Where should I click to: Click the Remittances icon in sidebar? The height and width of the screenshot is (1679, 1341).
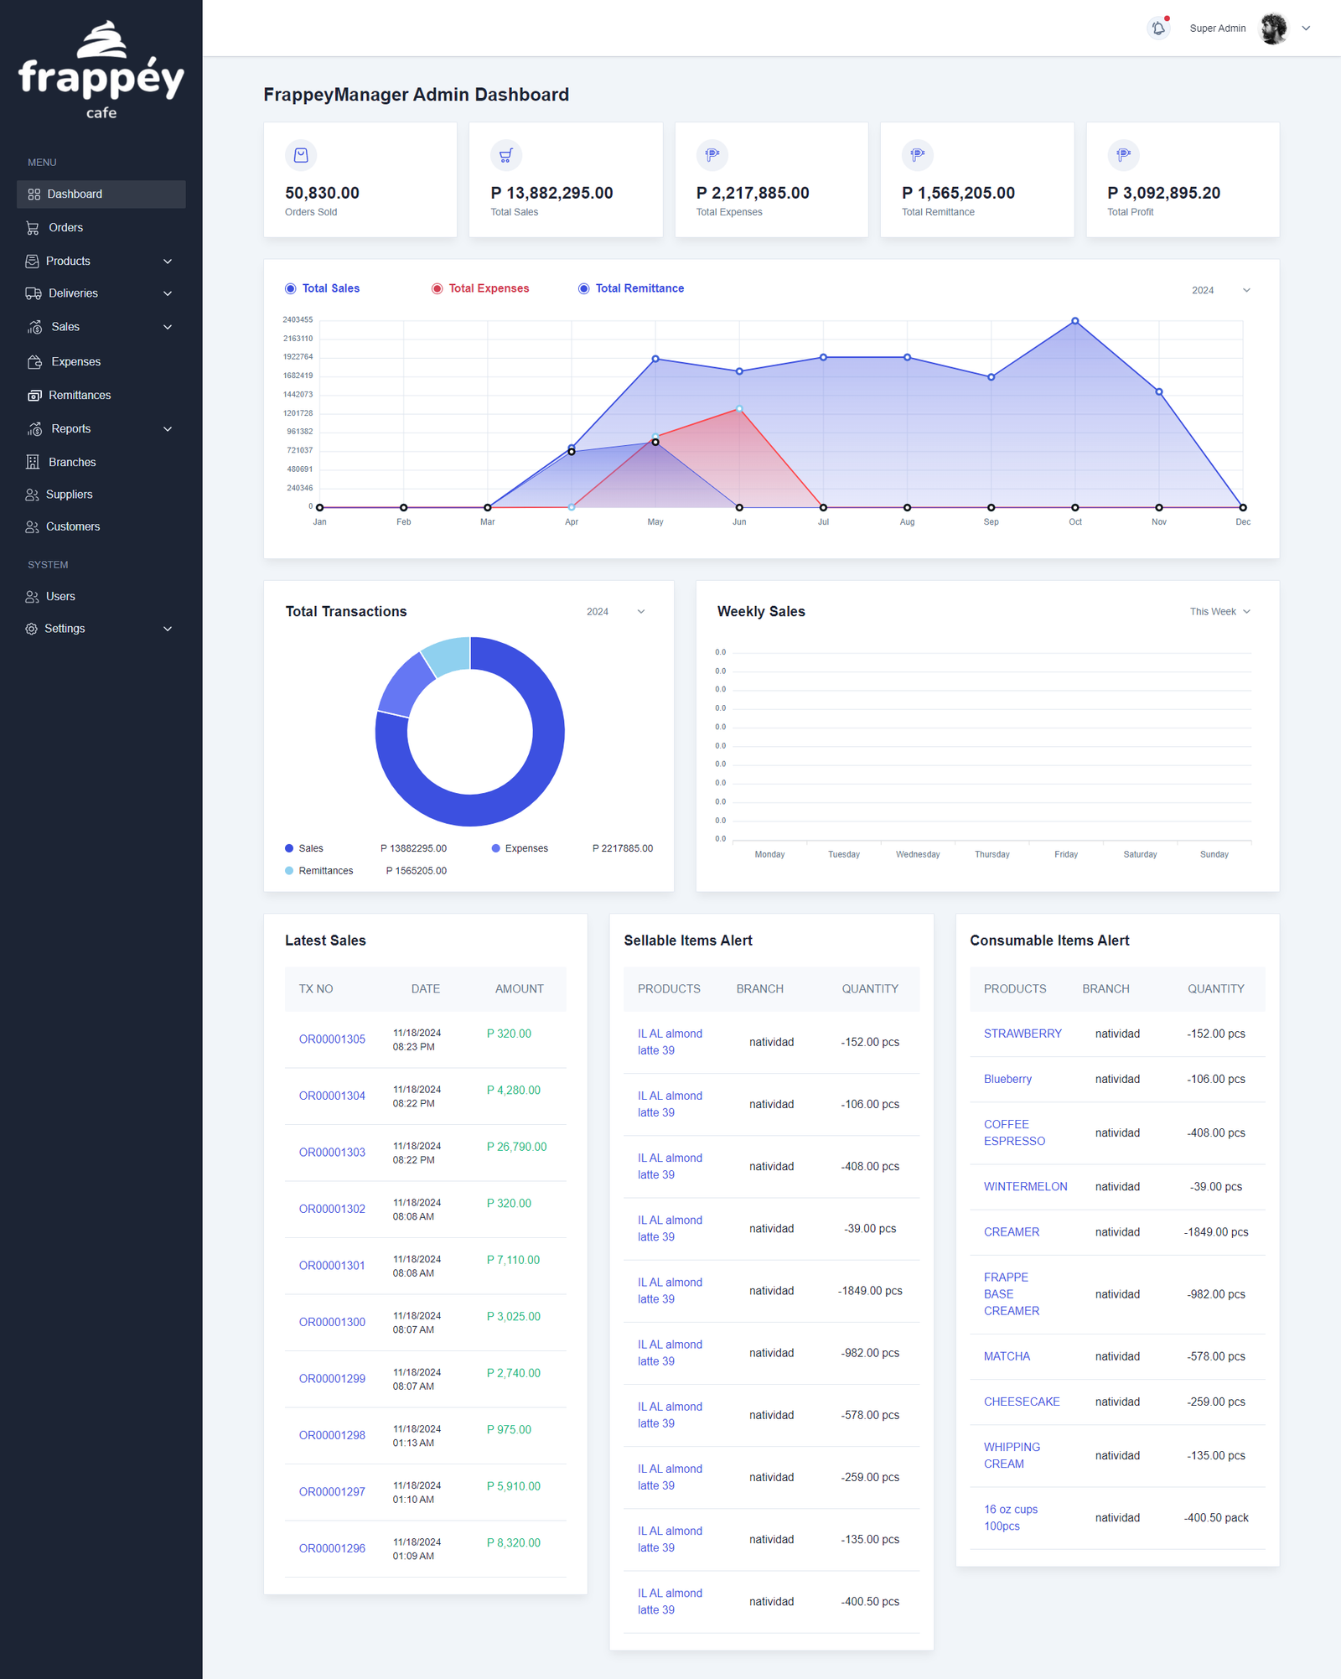(34, 395)
